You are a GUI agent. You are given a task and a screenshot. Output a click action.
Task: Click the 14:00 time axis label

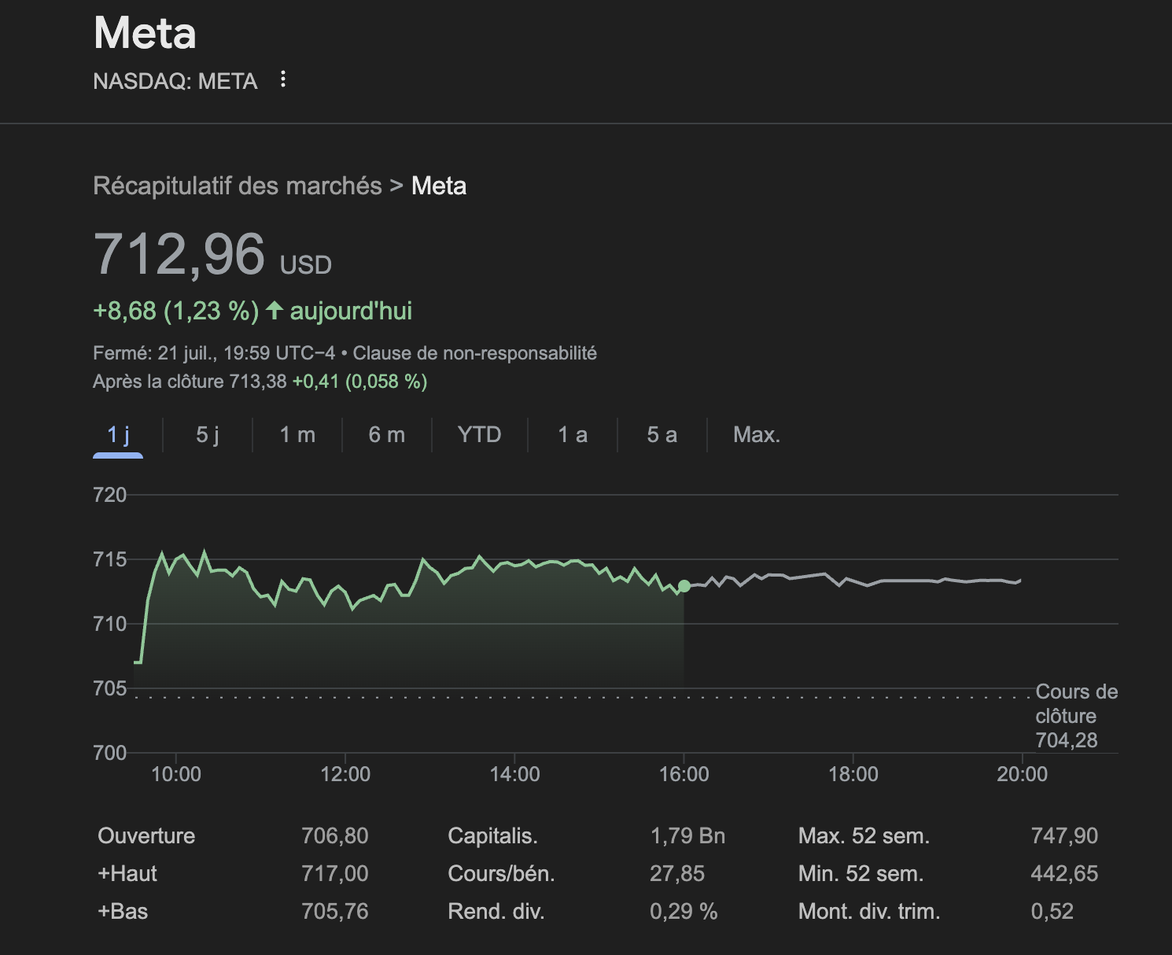tap(515, 774)
